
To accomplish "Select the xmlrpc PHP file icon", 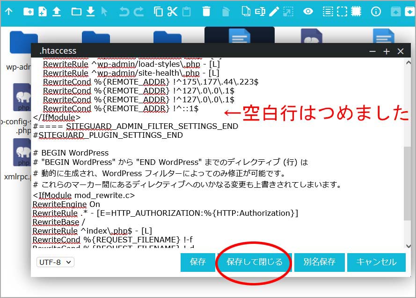I will point(22,152).
